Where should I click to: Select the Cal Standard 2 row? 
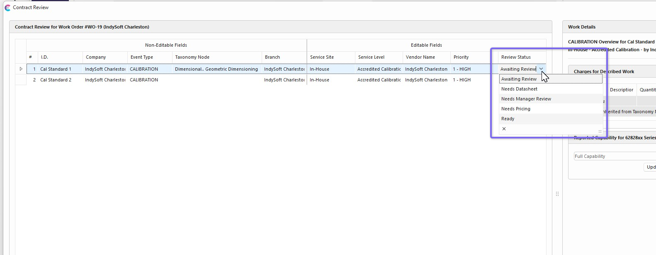(x=56, y=80)
